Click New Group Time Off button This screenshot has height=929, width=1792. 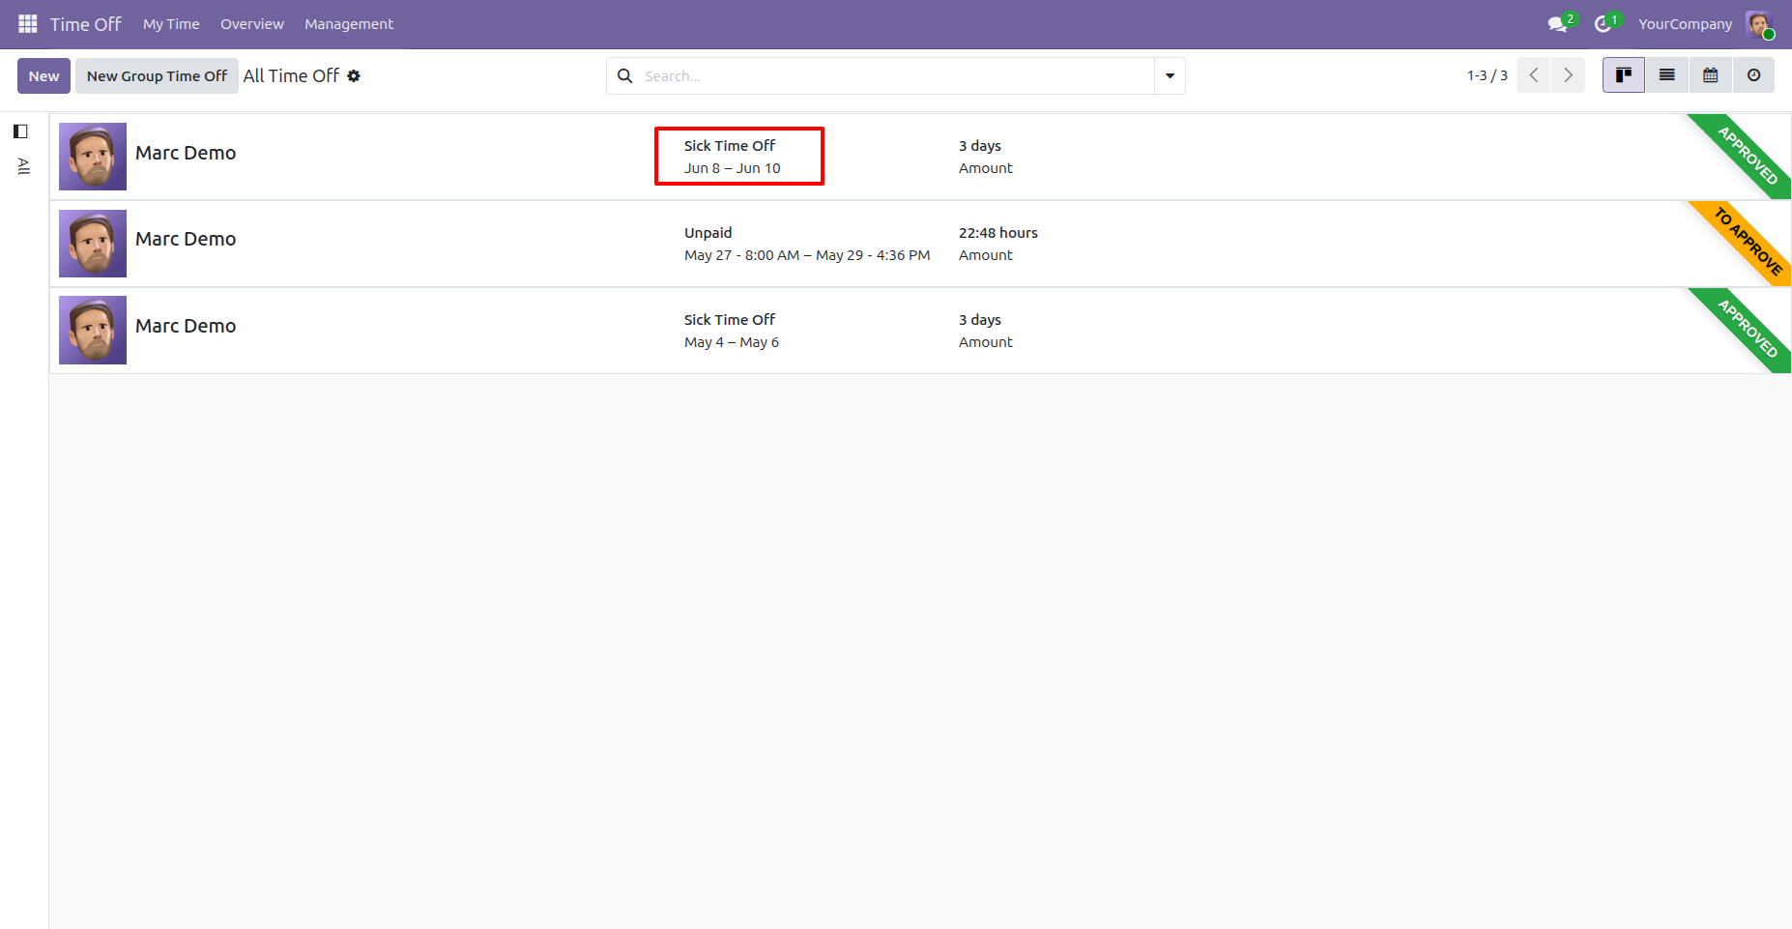pos(157,75)
